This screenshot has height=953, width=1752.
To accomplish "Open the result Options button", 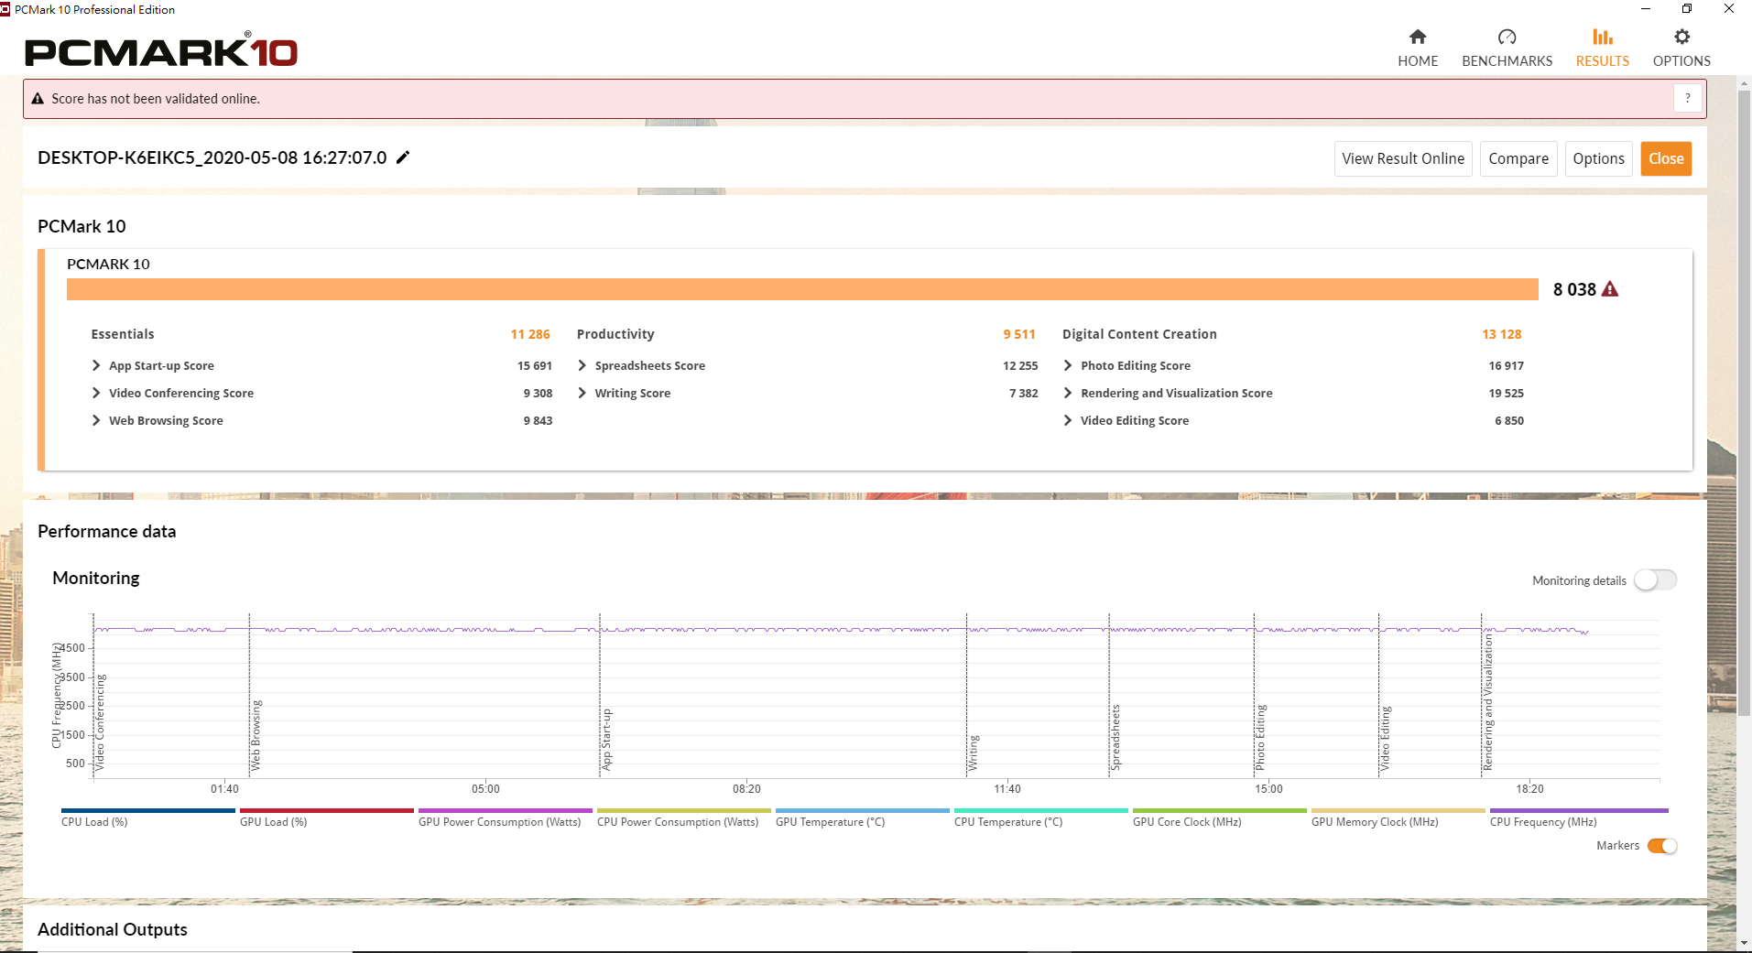I will click(x=1598, y=158).
